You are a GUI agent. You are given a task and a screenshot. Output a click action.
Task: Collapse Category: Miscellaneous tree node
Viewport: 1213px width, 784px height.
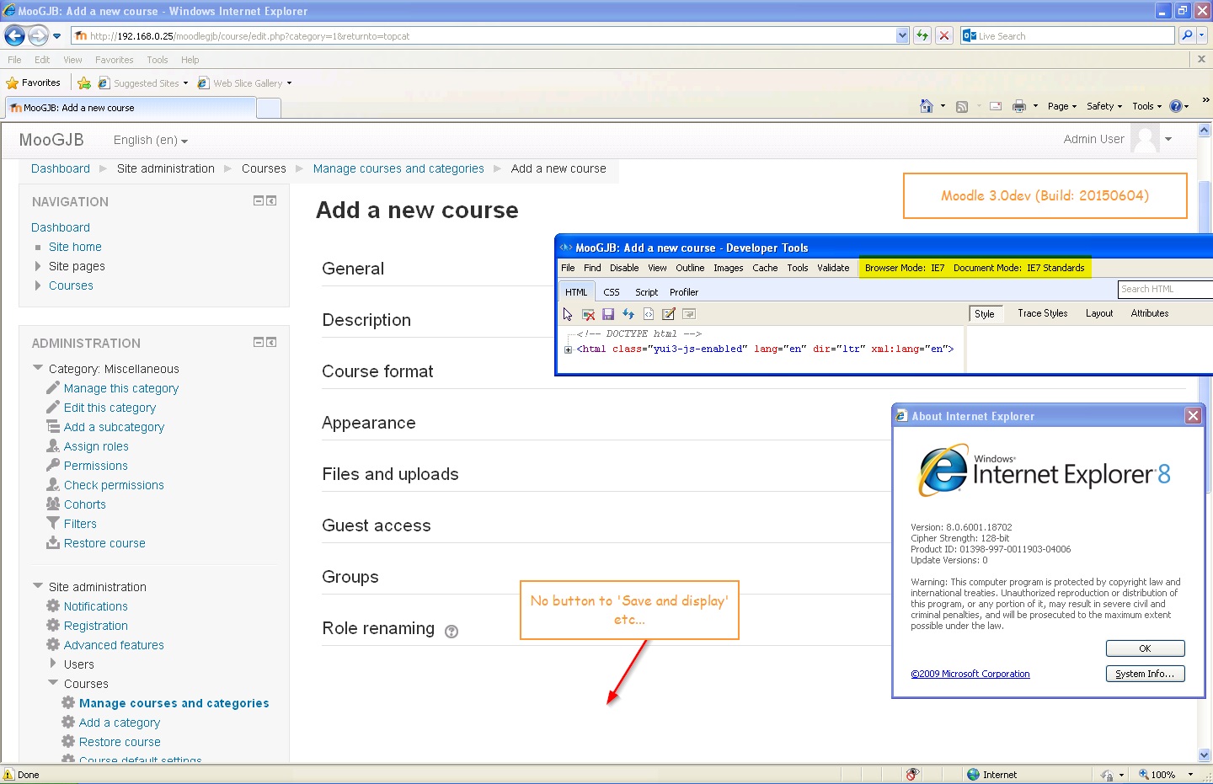(x=38, y=368)
